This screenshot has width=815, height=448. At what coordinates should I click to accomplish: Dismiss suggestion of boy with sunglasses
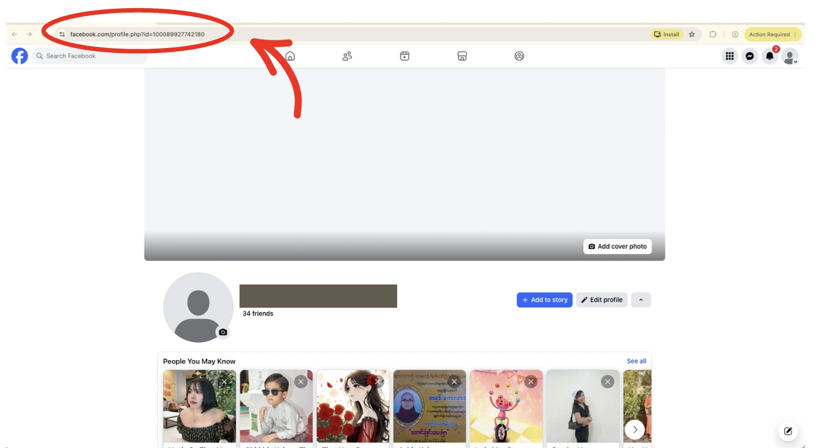click(x=301, y=382)
